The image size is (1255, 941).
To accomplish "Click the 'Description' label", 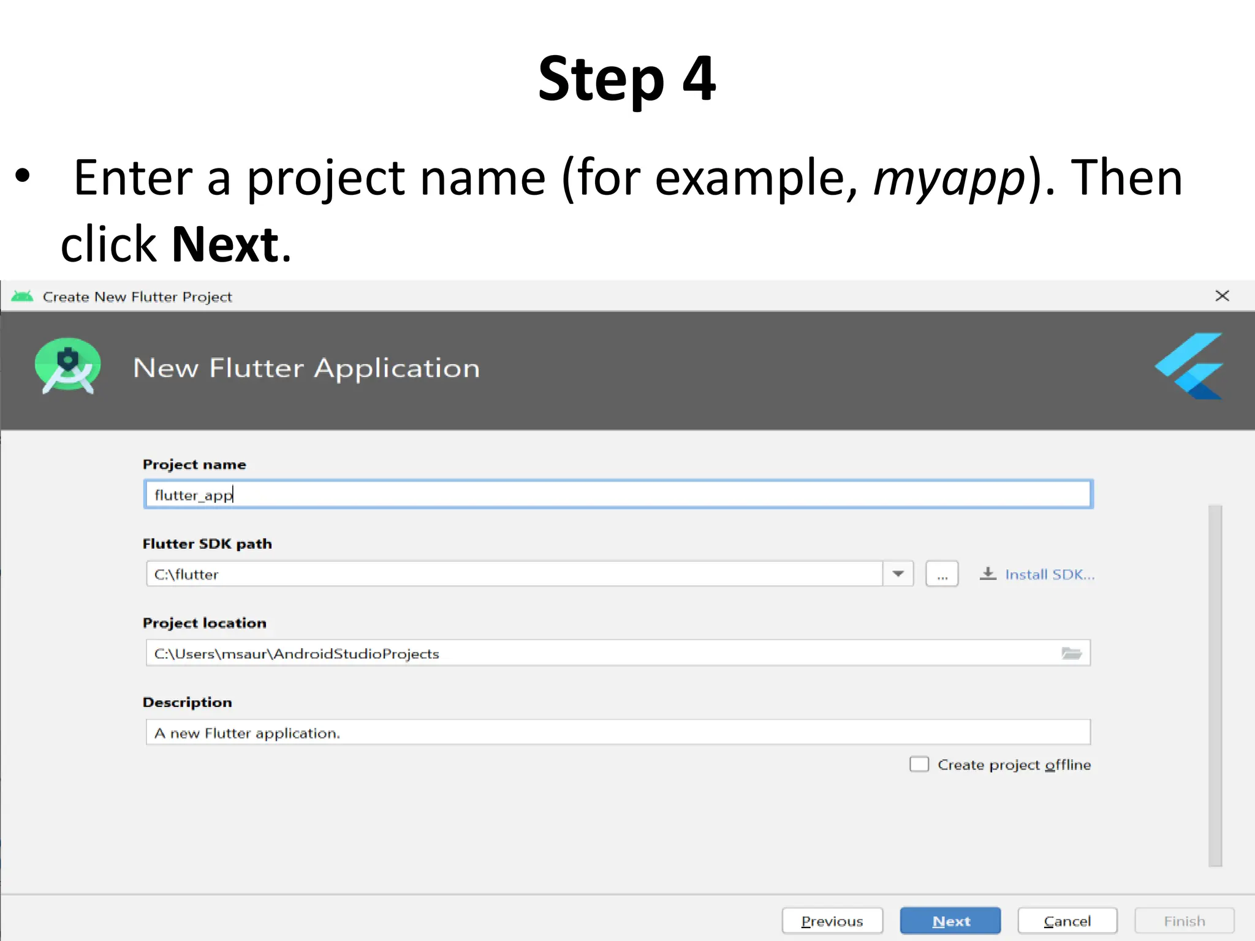I will pyautogui.click(x=188, y=703).
